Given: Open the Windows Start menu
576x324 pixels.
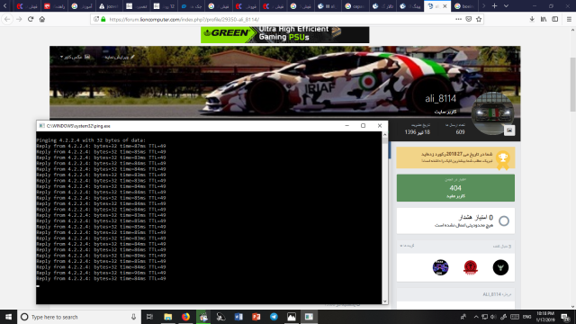Looking at the screenshot, I should click(8, 317).
